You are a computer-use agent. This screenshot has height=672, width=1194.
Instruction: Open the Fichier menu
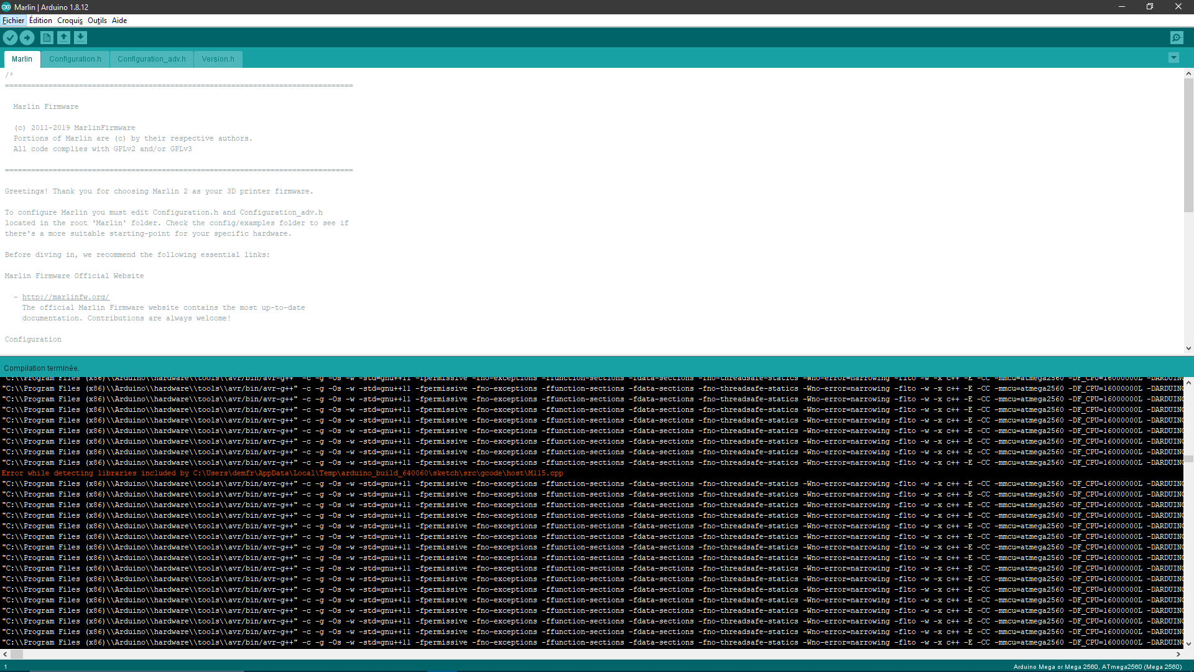click(13, 21)
